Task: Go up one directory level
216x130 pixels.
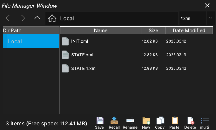Action: click(37, 18)
